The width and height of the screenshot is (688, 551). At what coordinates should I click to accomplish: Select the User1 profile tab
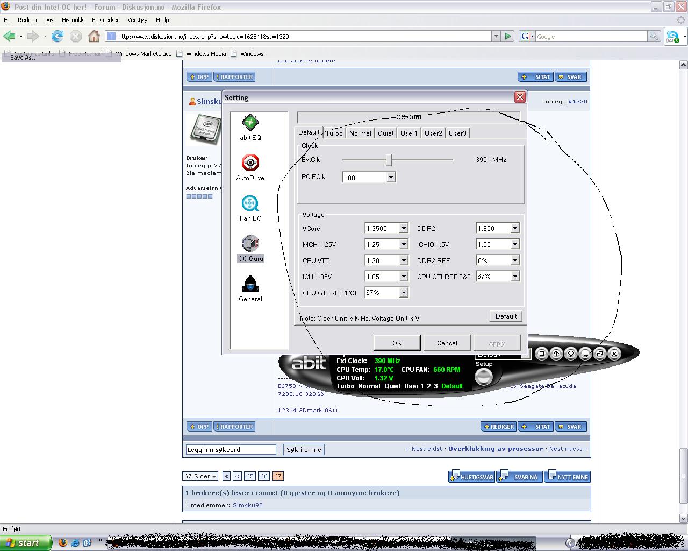[408, 133]
